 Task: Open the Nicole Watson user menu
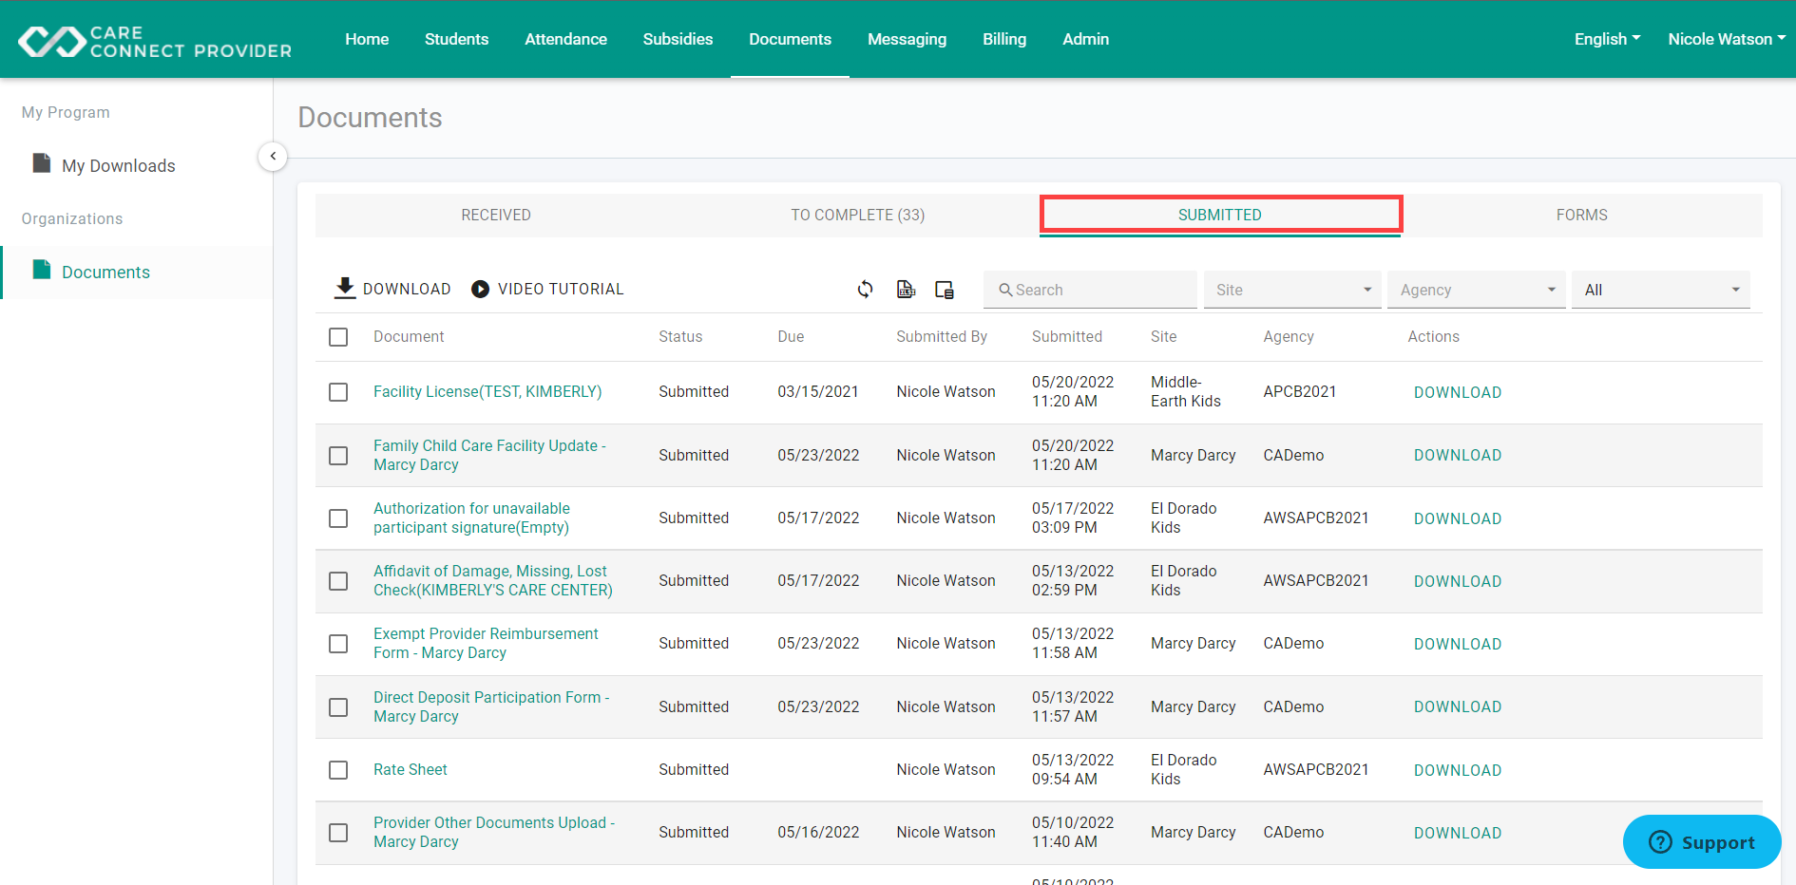coord(1727,39)
